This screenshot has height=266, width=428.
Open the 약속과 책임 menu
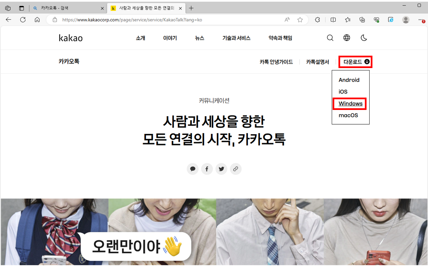pos(280,38)
